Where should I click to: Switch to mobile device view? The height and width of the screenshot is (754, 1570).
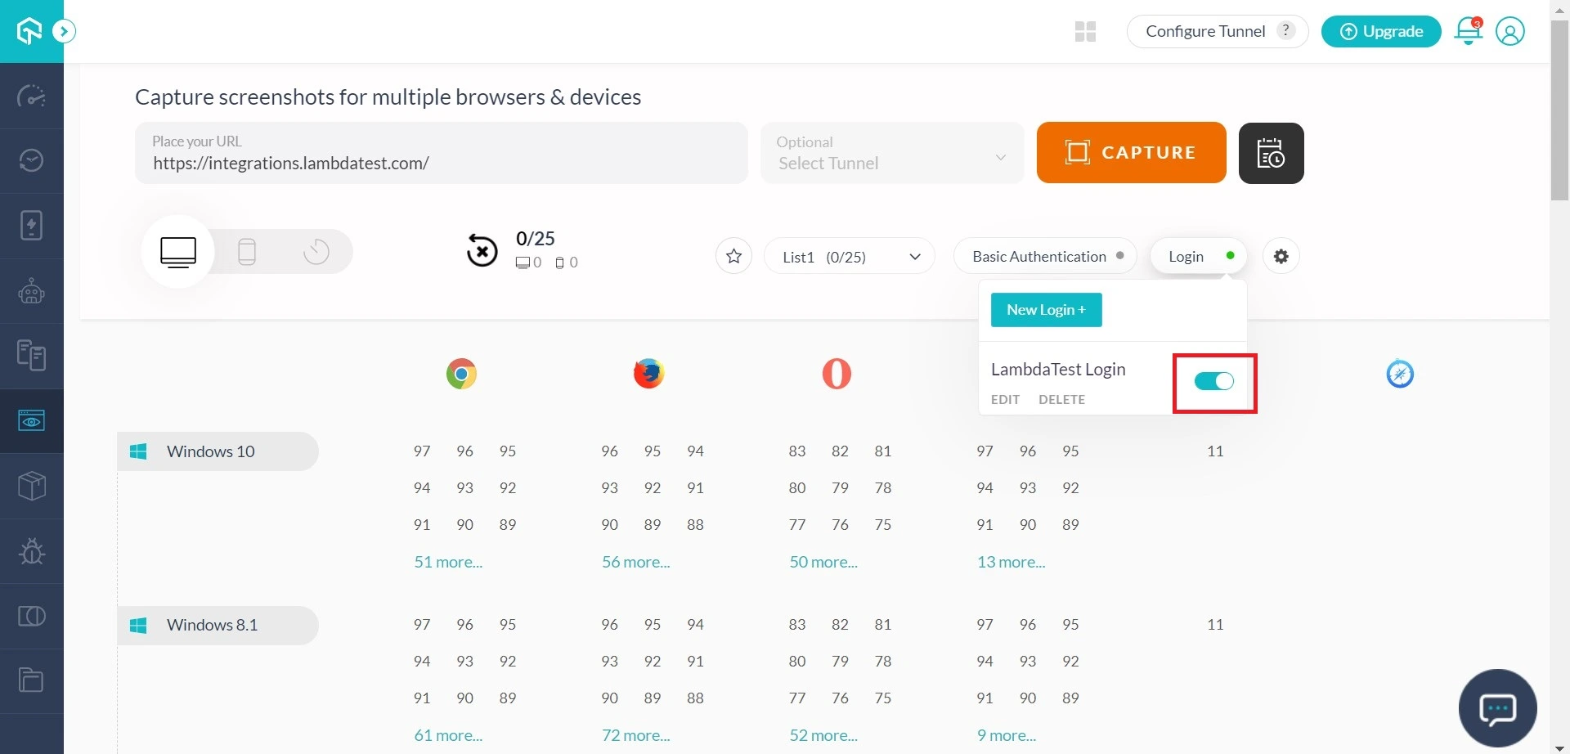247,252
